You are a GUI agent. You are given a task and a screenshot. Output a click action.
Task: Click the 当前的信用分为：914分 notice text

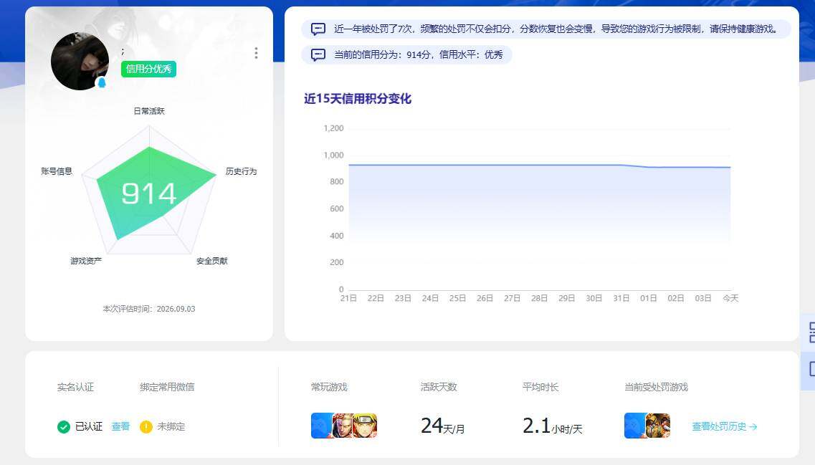[x=419, y=54]
